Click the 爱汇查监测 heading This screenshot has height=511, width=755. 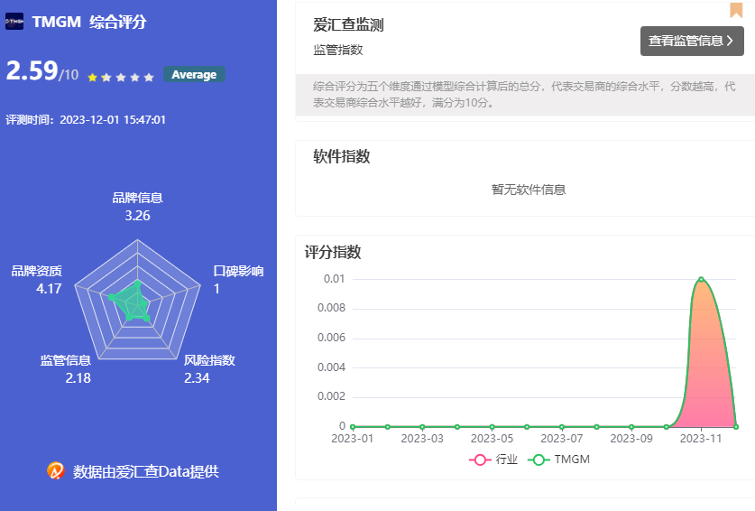coord(348,24)
